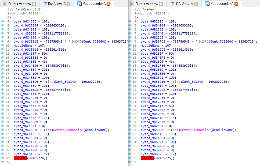Click GetModuleHandleA call in Amadey pane
The image size is (260, 166).
[195, 130]
